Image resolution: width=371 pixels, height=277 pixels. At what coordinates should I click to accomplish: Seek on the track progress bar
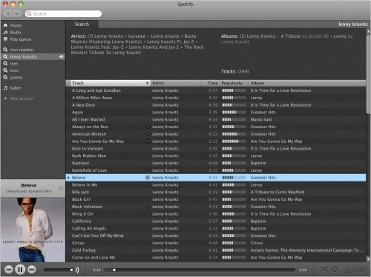coord(200,270)
